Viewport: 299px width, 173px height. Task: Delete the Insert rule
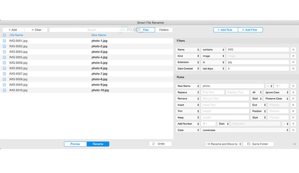pyautogui.click(x=293, y=105)
